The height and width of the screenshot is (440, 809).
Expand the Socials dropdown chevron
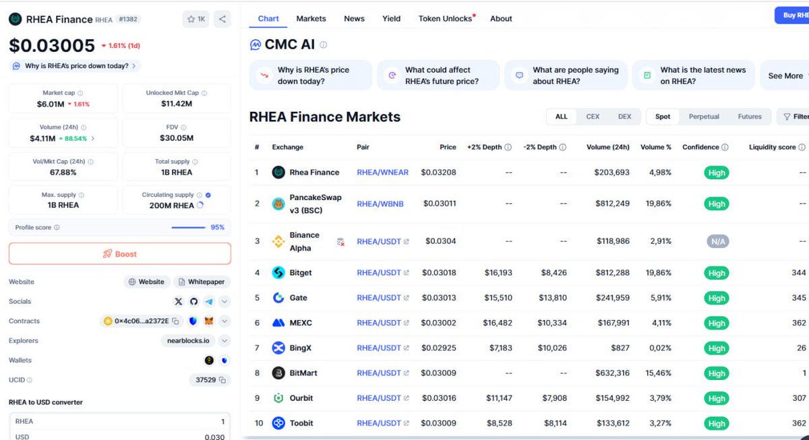coord(224,302)
